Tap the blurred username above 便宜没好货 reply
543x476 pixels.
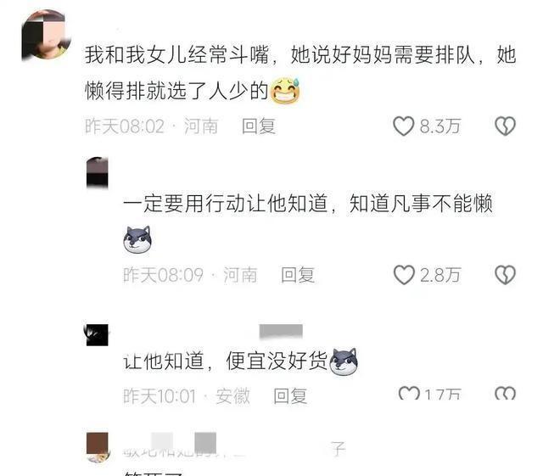281,331
